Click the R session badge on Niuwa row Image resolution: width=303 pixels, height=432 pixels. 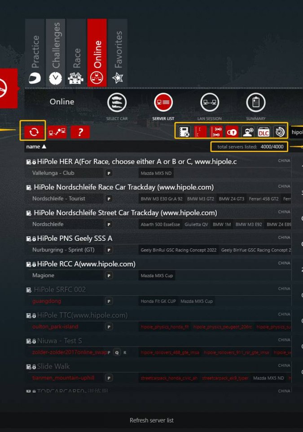click(x=125, y=352)
